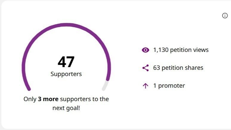Click the large 47 supporter count
The height and width of the screenshot is (130, 231).
tap(66, 62)
